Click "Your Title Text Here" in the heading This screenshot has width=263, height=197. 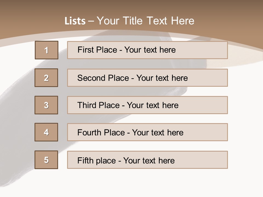point(145,21)
